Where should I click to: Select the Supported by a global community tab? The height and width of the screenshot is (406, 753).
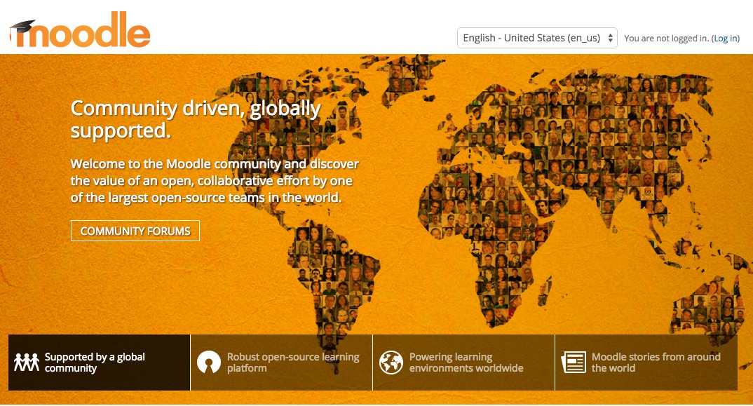point(100,363)
